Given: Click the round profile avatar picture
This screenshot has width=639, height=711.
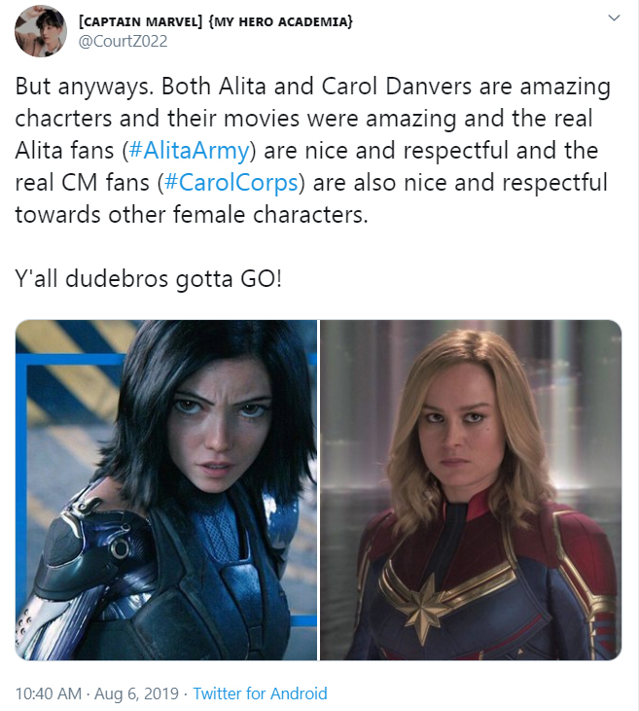Looking at the screenshot, I should [x=41, y=31].
